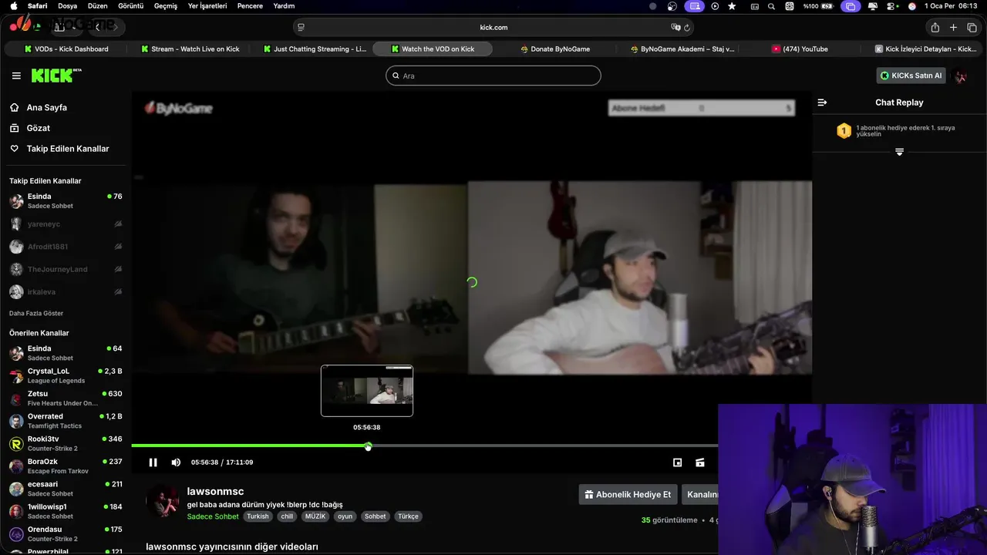The height and width of the screenshot is (555, 987).
Task: Select the Türkçe tag
Action: coord(408,516)
